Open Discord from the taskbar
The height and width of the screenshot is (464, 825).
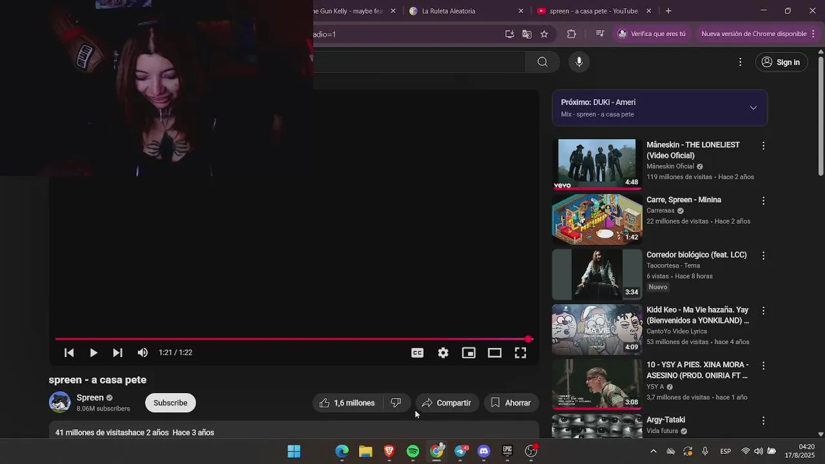[x=484, y=451]
